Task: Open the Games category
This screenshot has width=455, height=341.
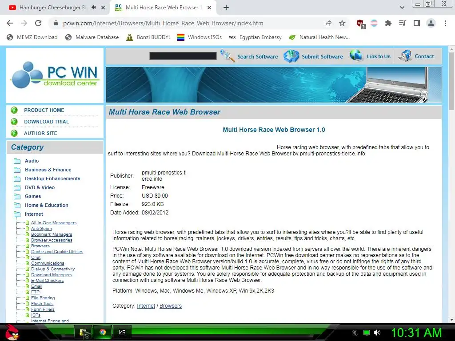Action: point(33,196)
